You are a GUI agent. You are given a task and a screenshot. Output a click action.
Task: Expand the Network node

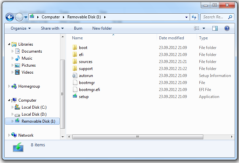[x=9, y=135]
